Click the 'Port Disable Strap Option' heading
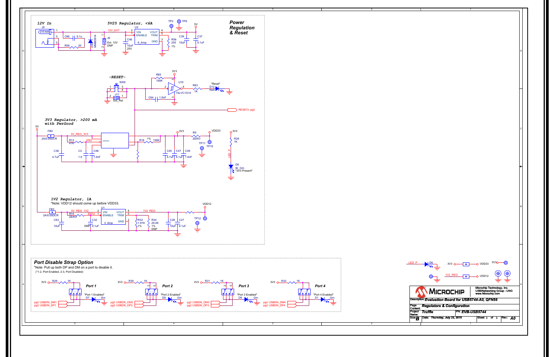Viewport: 549px width, 357px height. click(64, 262)
